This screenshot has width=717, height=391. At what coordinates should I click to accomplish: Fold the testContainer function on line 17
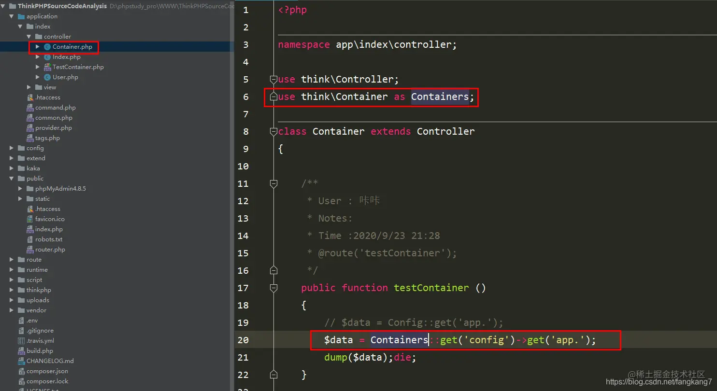click(273, 288)
